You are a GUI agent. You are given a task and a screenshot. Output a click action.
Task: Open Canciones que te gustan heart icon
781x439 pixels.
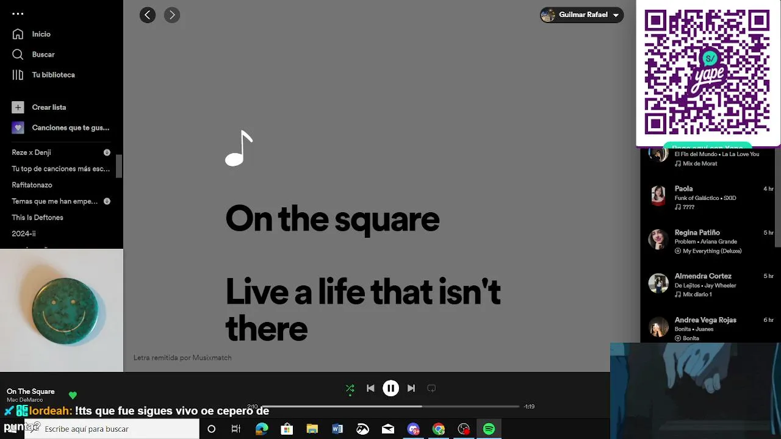[18, 128]
